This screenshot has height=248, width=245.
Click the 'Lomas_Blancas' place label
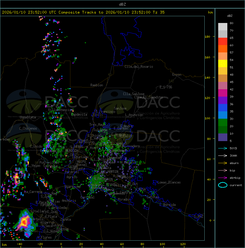(169, 182)
